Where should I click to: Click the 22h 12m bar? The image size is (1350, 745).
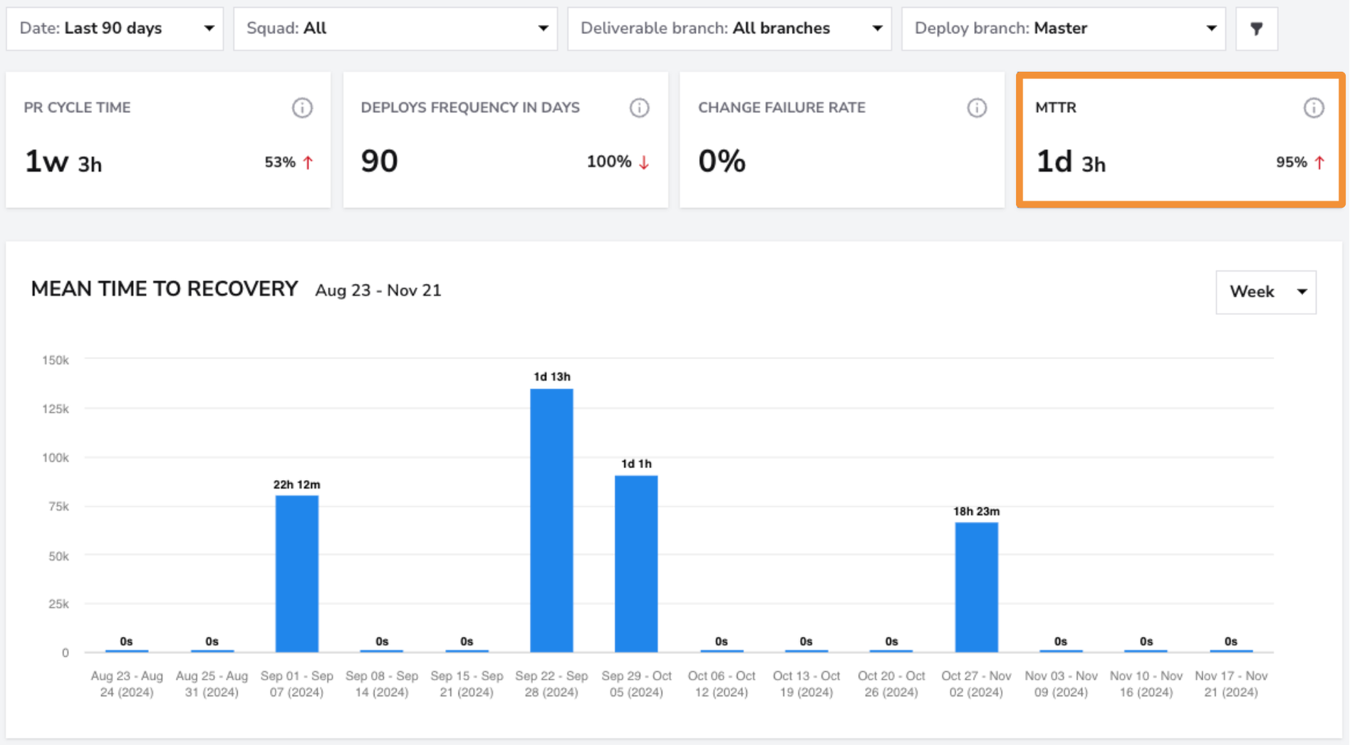coord(297,574)
